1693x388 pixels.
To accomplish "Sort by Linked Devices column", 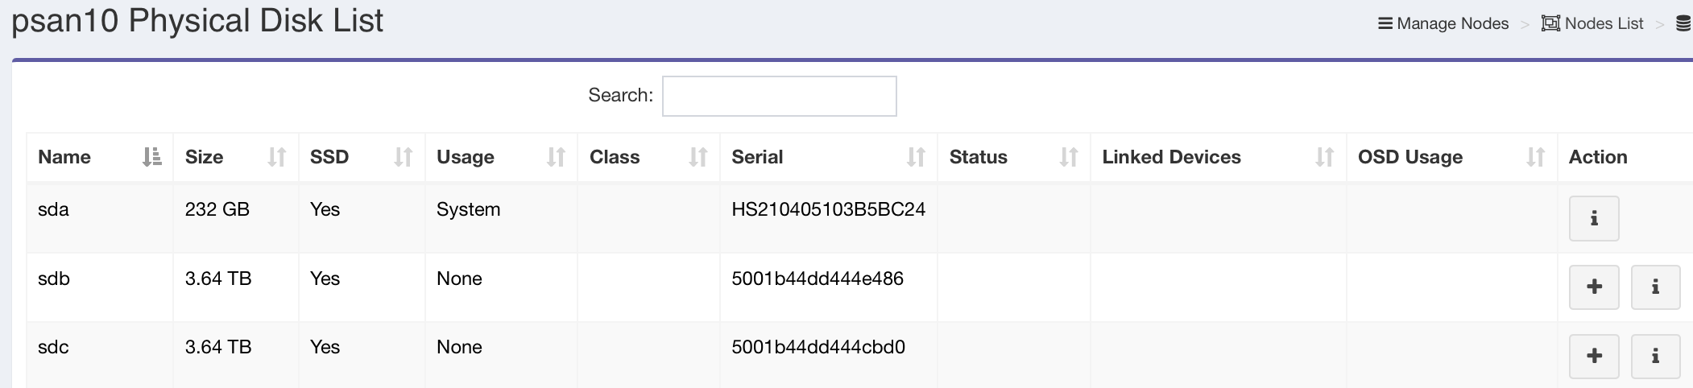I will [1324, 157].
